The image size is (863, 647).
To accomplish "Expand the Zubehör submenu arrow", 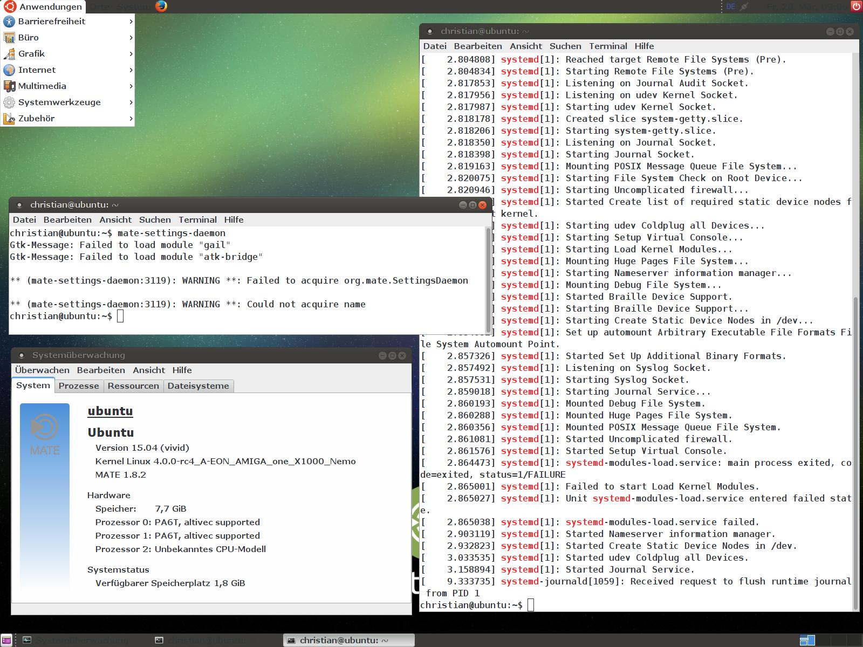I will point(131,119).
